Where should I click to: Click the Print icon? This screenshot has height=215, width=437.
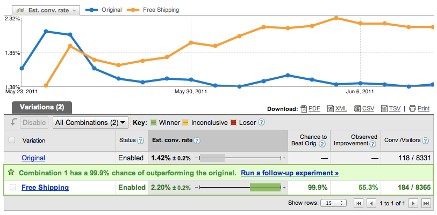pos(412,109)
